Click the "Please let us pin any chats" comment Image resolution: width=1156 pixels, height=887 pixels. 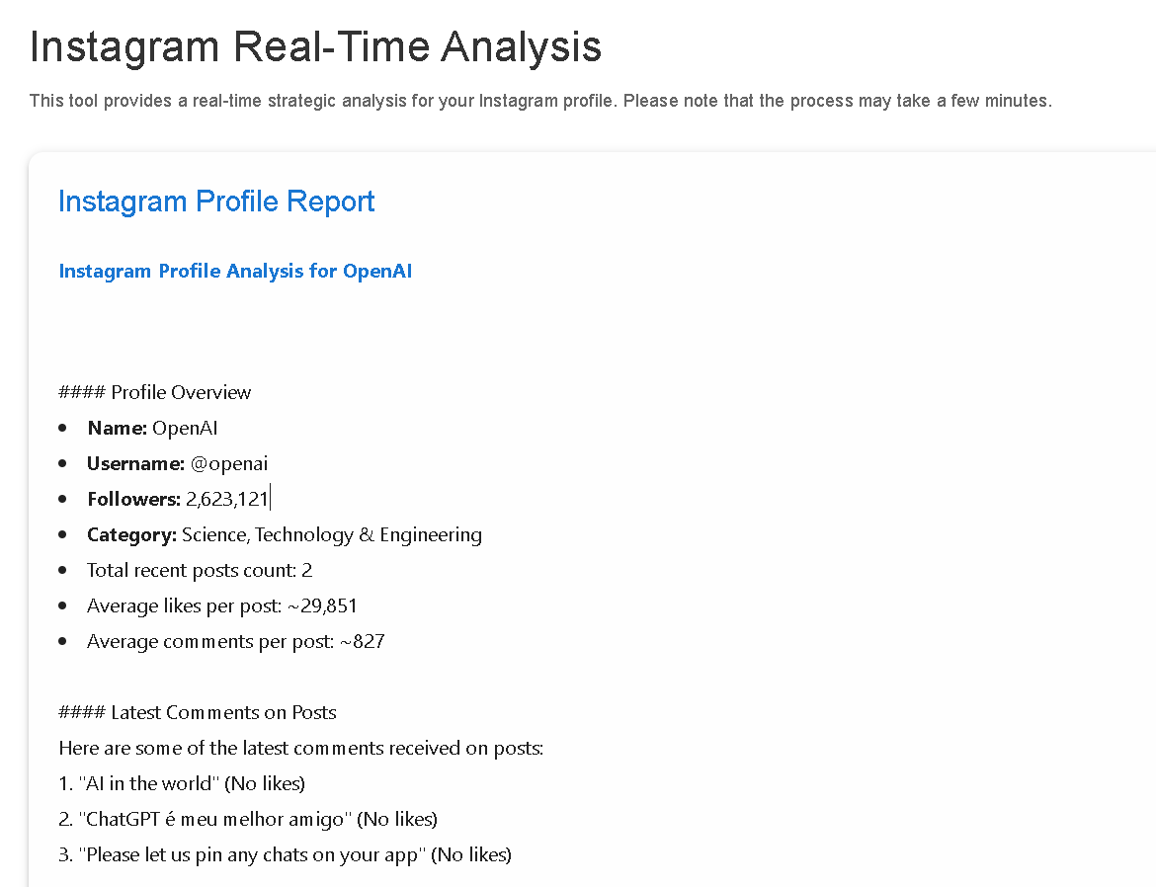click(x=286, y=854)
